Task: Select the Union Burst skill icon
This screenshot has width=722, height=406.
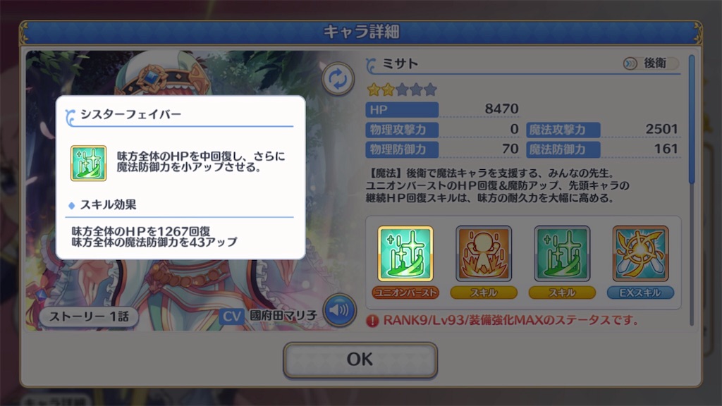Action: [405, 253]
